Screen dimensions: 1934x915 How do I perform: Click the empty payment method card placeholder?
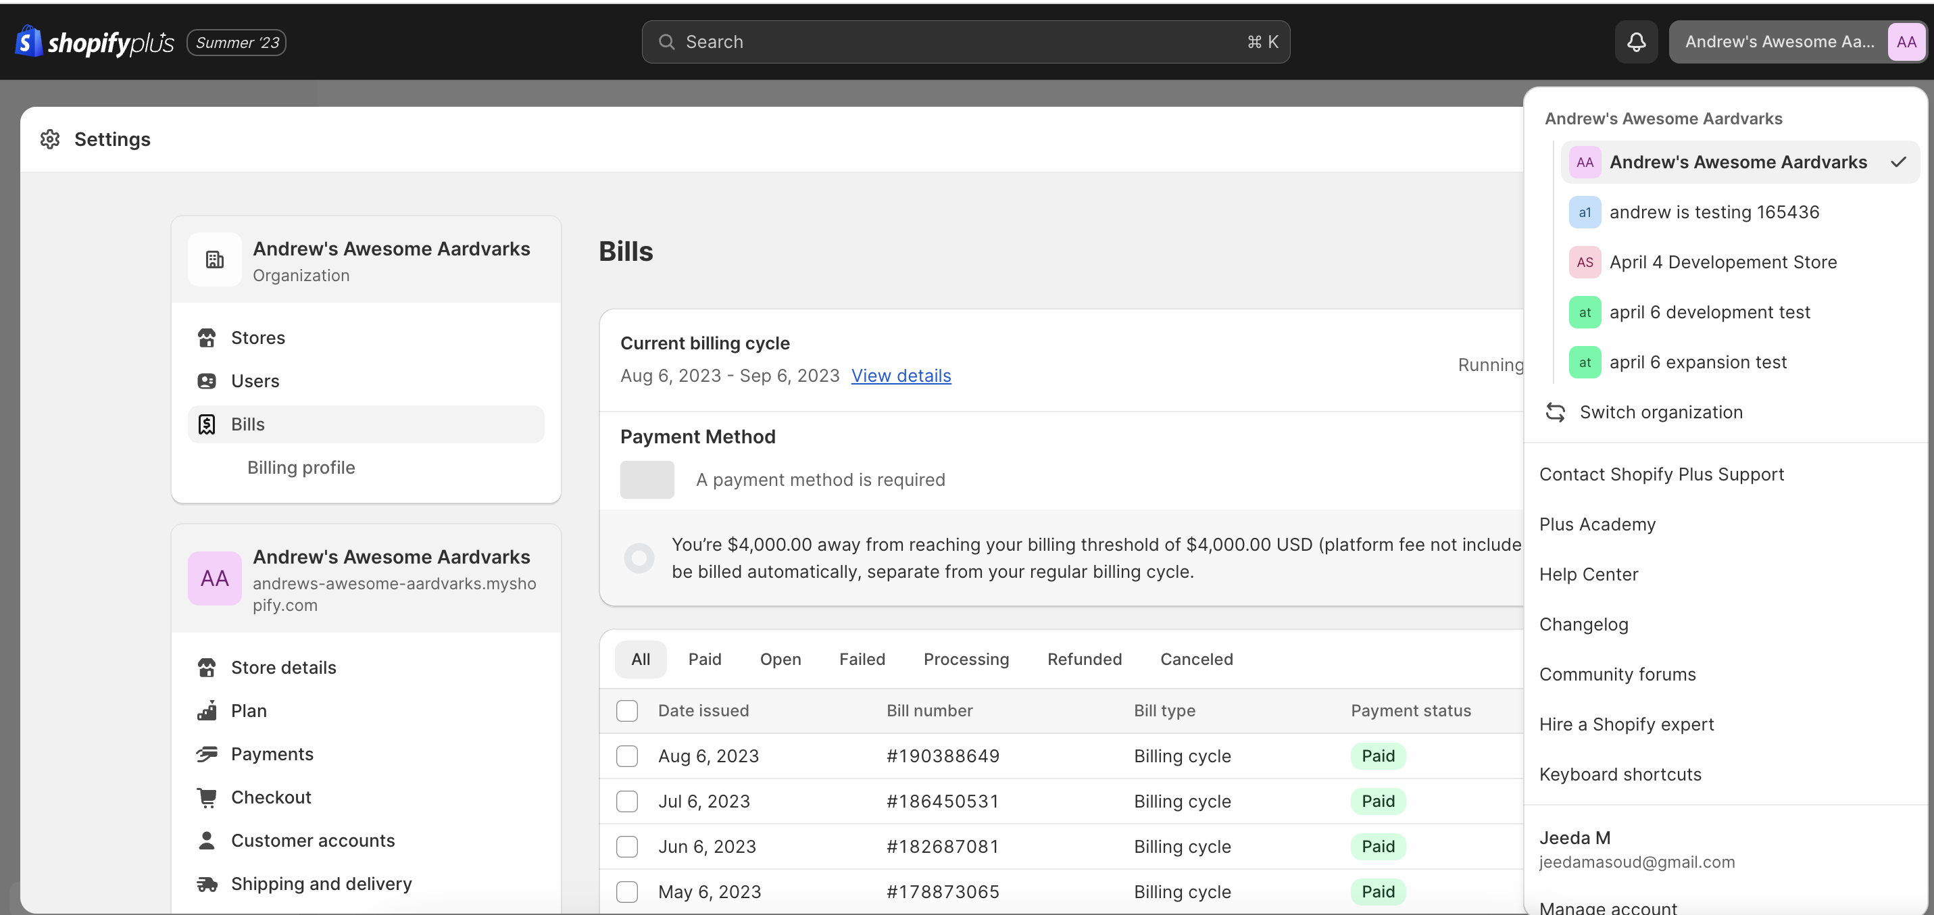tap(647, 479)
